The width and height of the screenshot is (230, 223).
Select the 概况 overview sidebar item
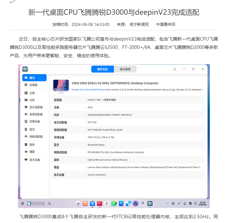pos(34,78)
